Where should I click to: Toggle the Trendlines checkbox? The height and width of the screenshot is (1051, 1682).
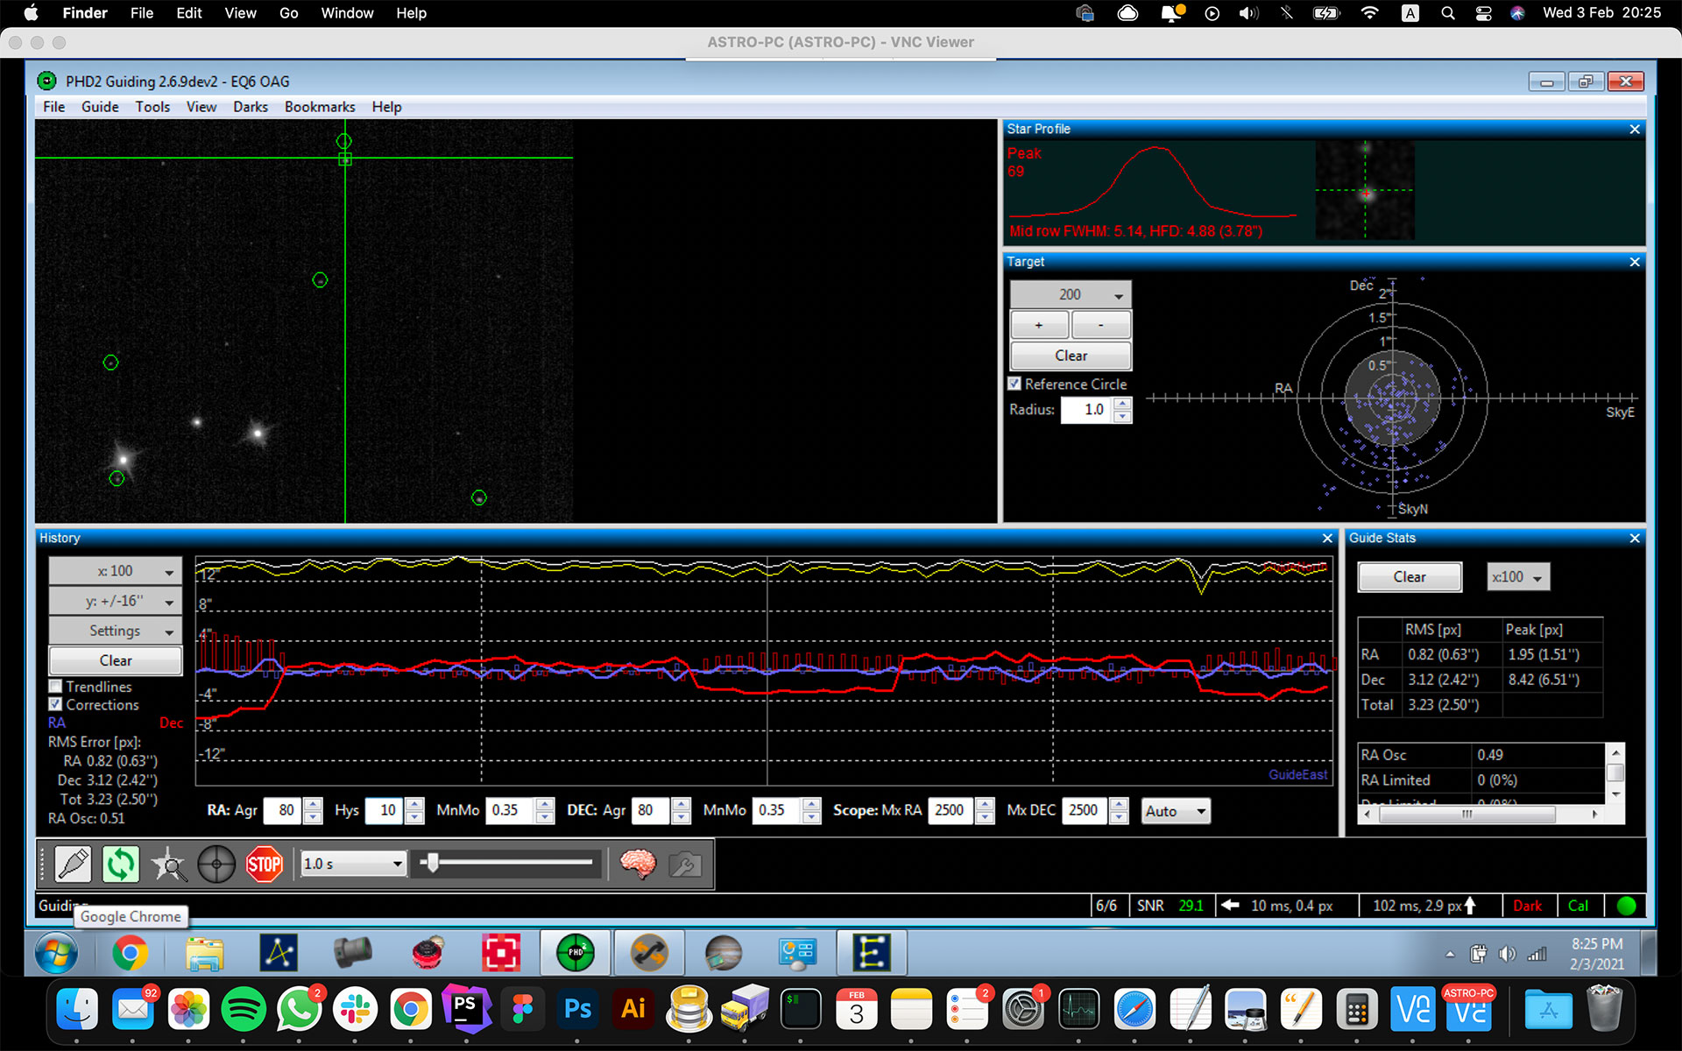56,687
